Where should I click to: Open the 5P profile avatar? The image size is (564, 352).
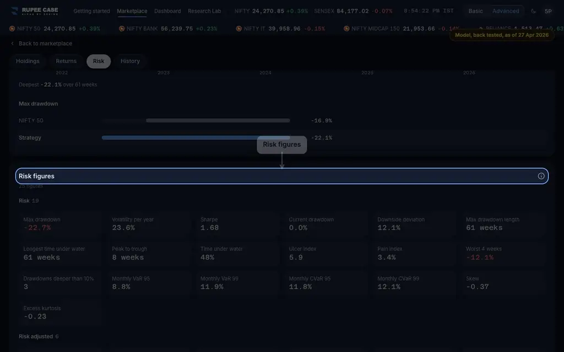click(x=548, y=11)
